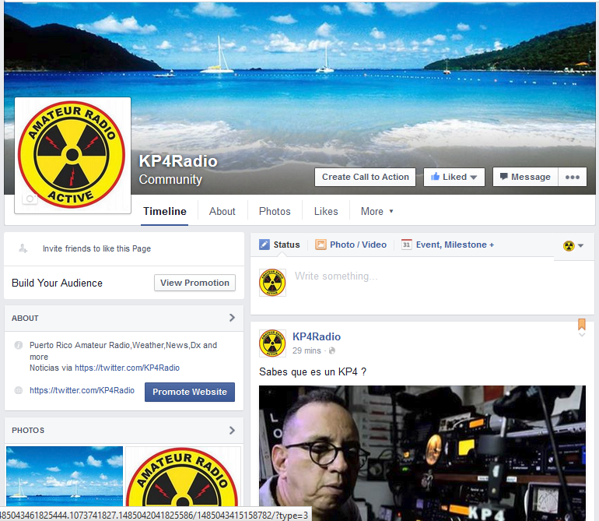Expand the PHOTOS section chevron

coord(232,431)
